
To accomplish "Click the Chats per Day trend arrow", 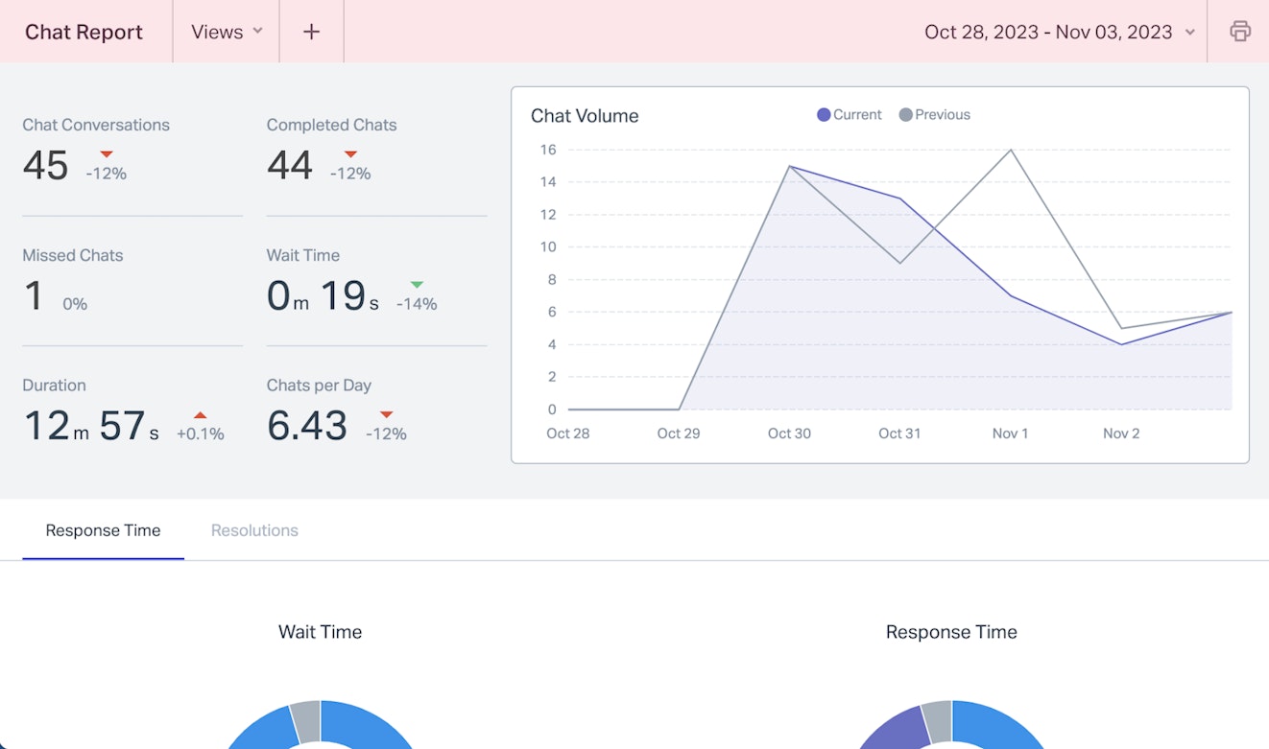I will click(x=386, y=415).
